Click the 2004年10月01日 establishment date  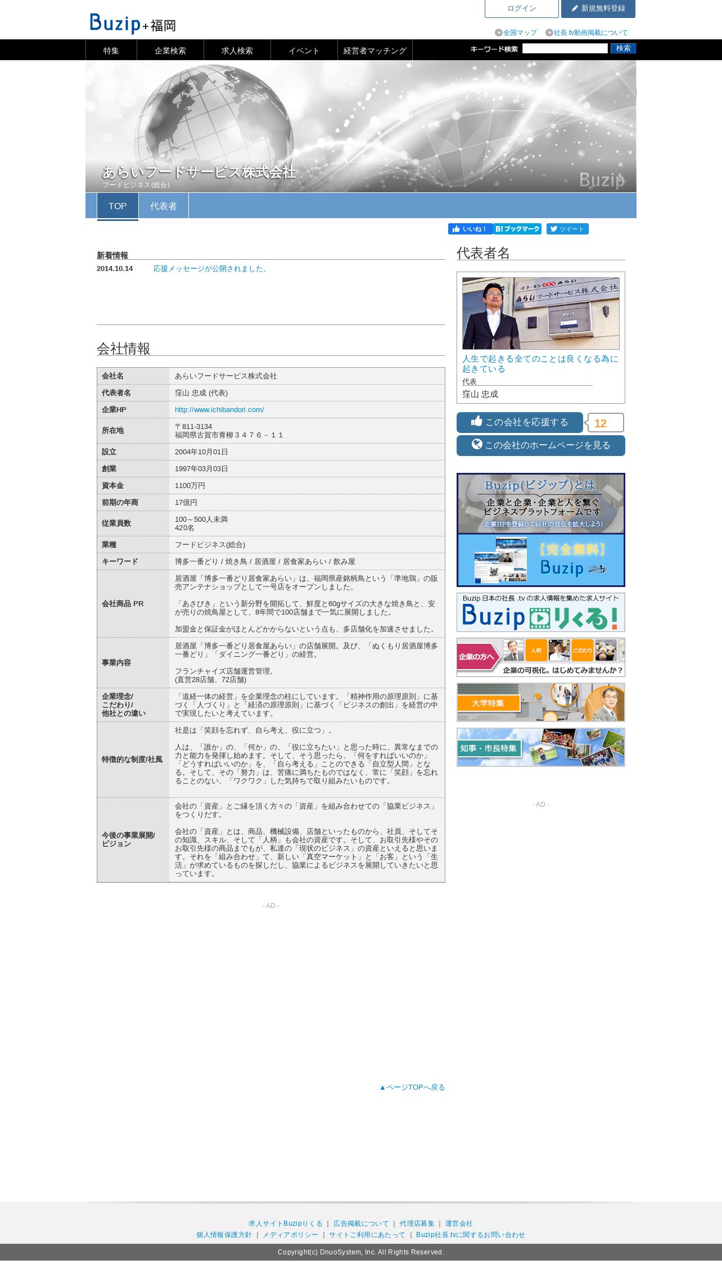(x=201, y=452)
